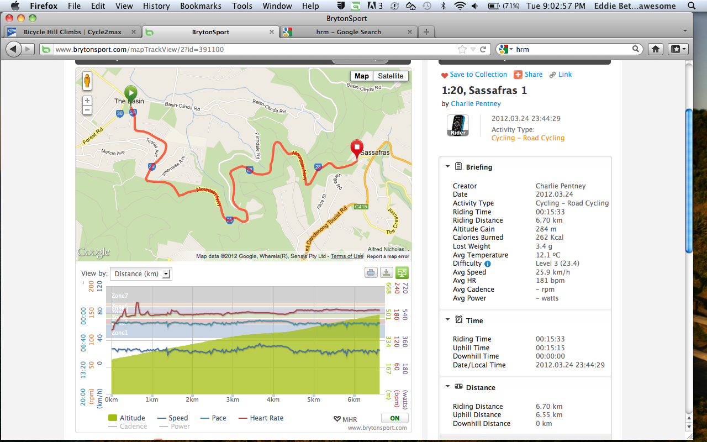The image size is (707, 442).
Task: Click the Bryton Rider device icon
Action: [458, 125]
